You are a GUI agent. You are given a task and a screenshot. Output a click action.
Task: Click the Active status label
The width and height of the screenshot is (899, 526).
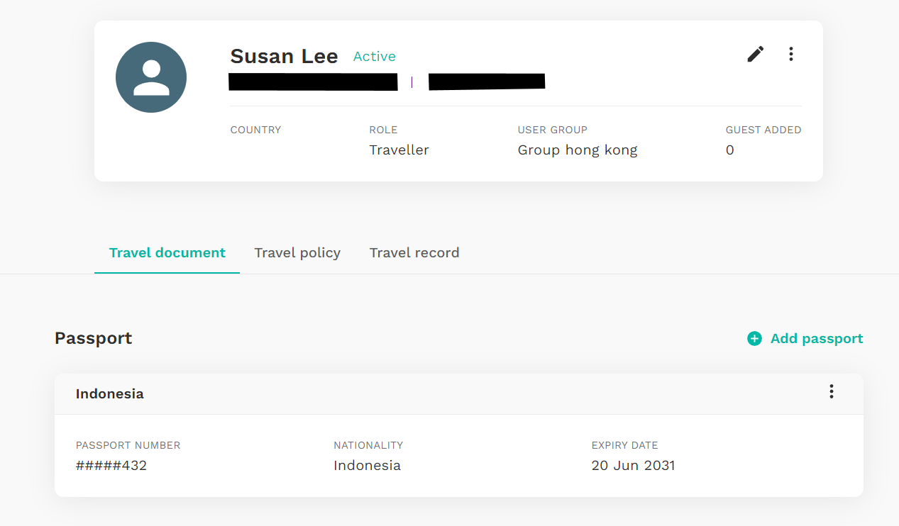[375, 57]
